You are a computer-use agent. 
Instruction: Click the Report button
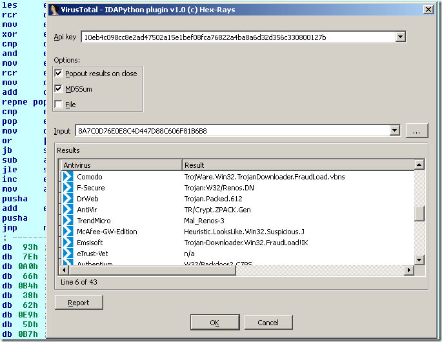point(79,303)
